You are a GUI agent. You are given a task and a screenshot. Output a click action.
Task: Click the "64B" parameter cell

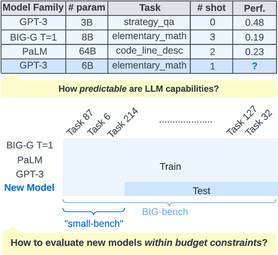point(87,51)
